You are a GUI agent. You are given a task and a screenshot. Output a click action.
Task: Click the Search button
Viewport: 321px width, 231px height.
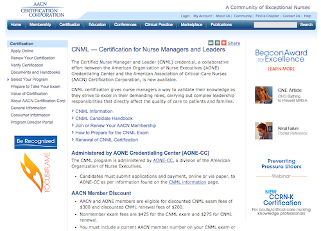click(306, 24)
